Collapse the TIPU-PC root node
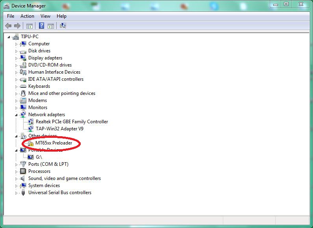This screenshot has width=313, height=228. coord(9,37)
